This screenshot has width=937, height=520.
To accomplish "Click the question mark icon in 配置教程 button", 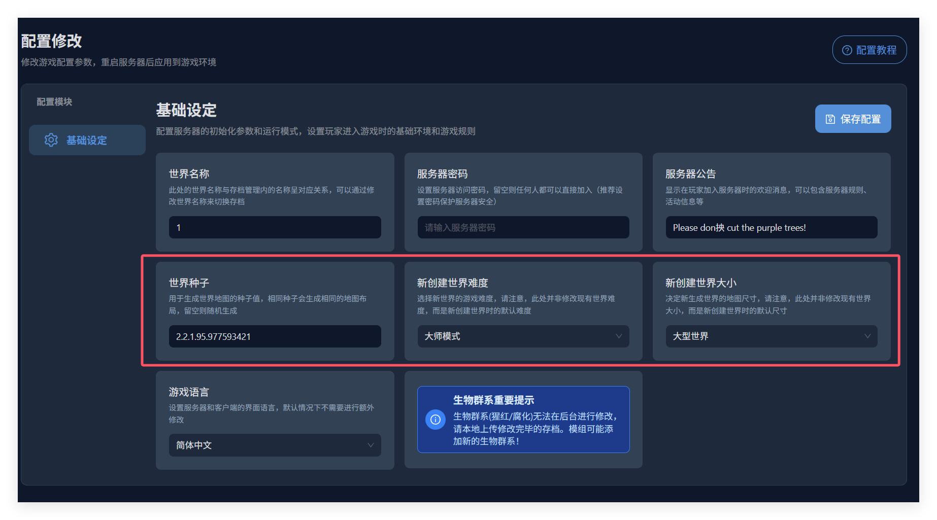I will pos(847,50).
